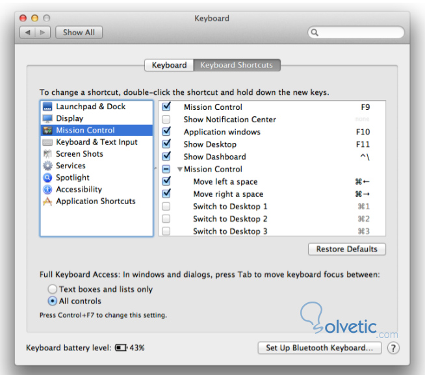This screenshot has height=375, width=425.
Task: Click inside the search field
Action: (x=356, y=32)
